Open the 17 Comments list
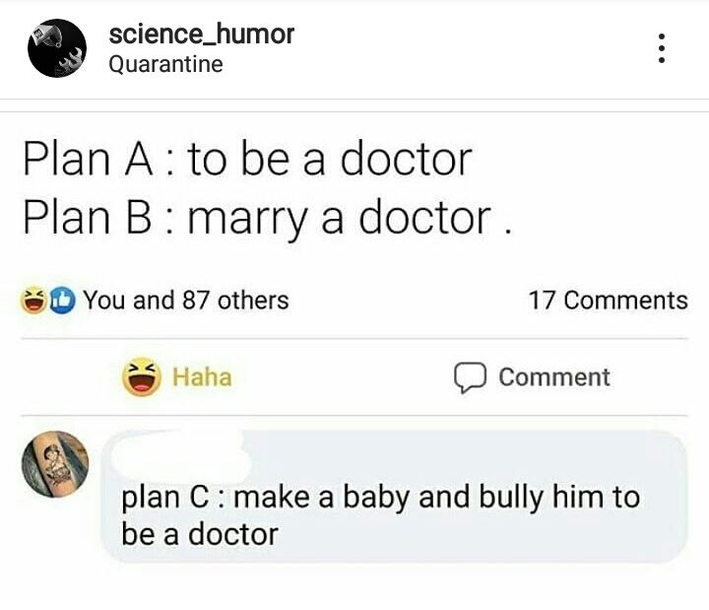 coord(608,300)
